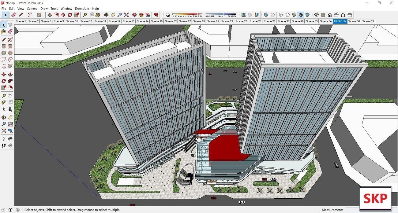
Task: Choose the Rotated Rectangle tool
Action: point(10,46)
